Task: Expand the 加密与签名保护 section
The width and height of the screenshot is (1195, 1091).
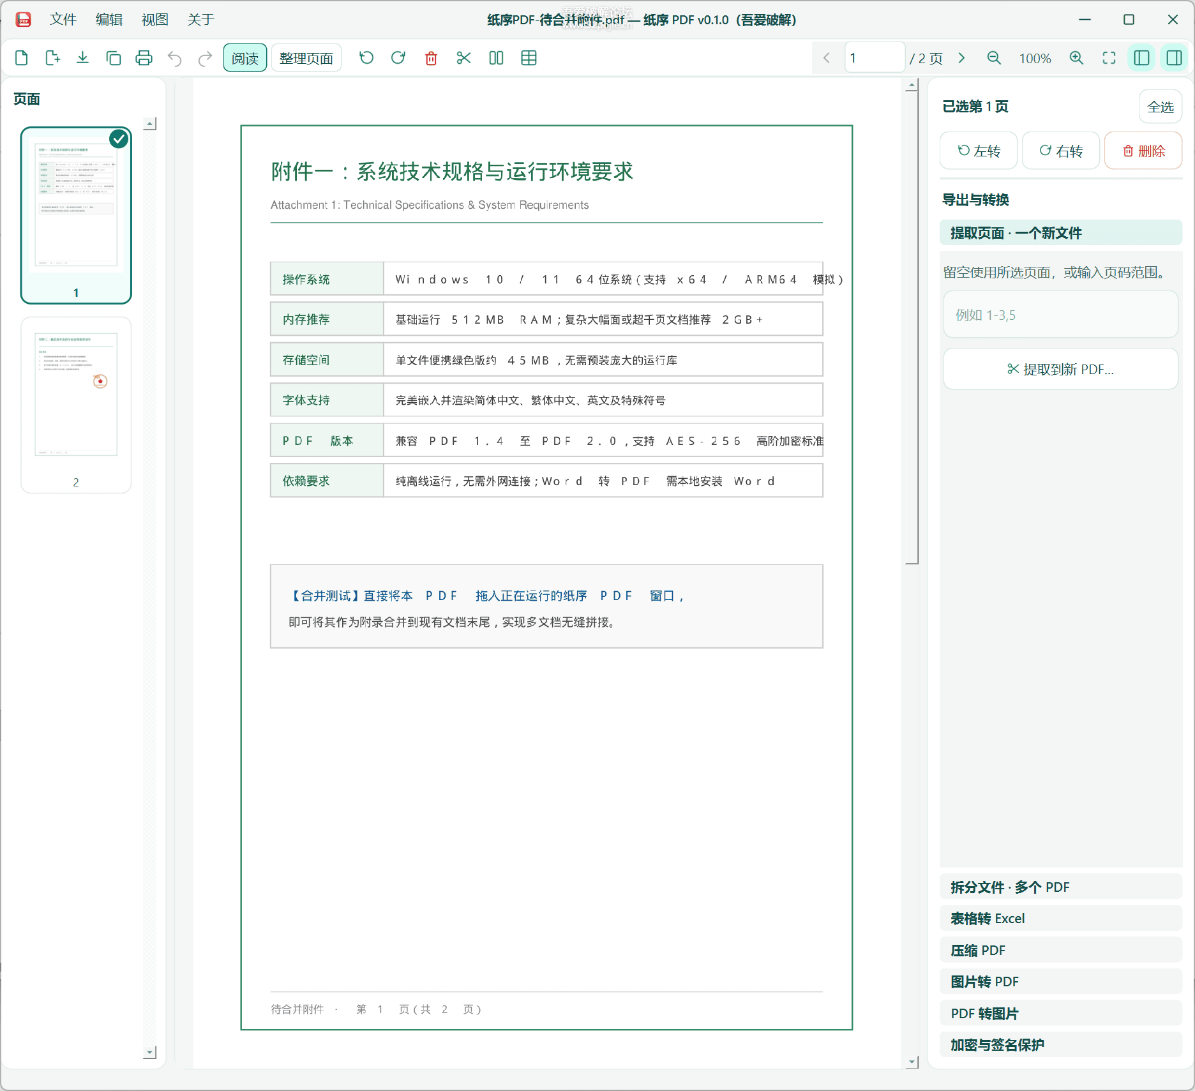Action: 1060,1044
